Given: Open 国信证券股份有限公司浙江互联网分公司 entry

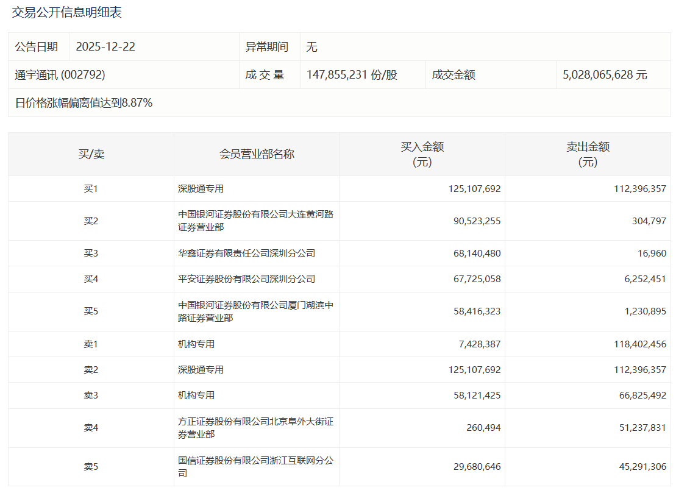Looking at the screenshot, I should 255,467.
